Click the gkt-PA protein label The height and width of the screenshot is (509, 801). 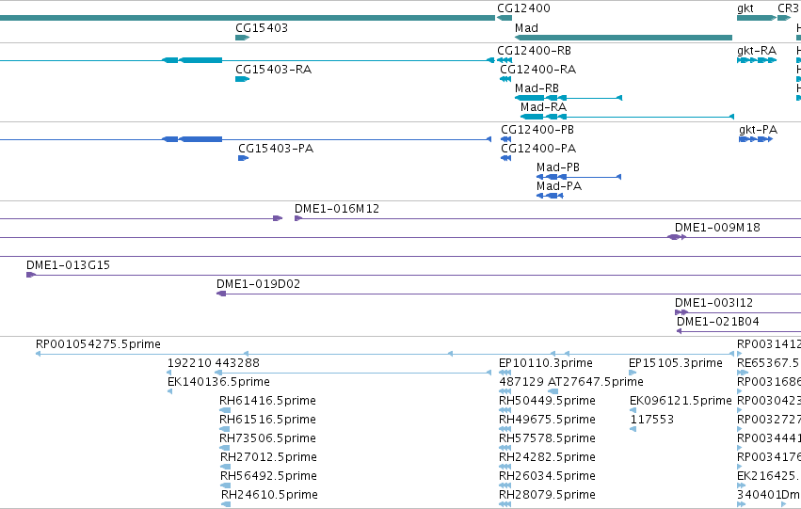(758, 130)
